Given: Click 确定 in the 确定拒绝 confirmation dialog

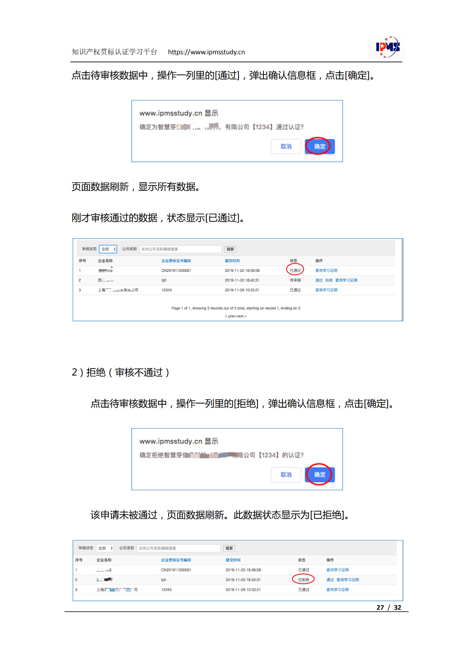Looking at the screenshot, I should point(320,475).
